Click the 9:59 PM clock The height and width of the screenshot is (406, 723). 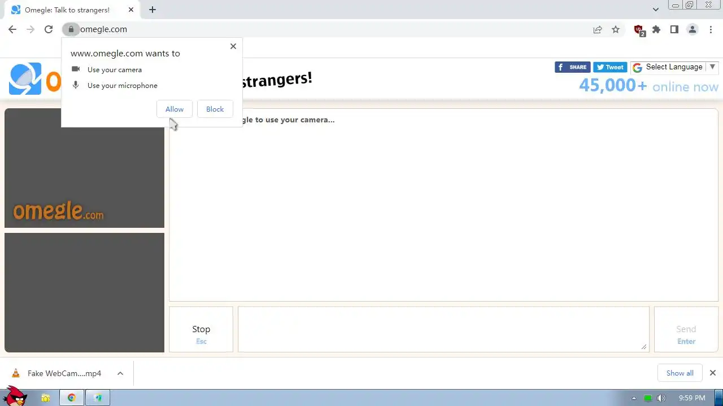pos(692,398)
